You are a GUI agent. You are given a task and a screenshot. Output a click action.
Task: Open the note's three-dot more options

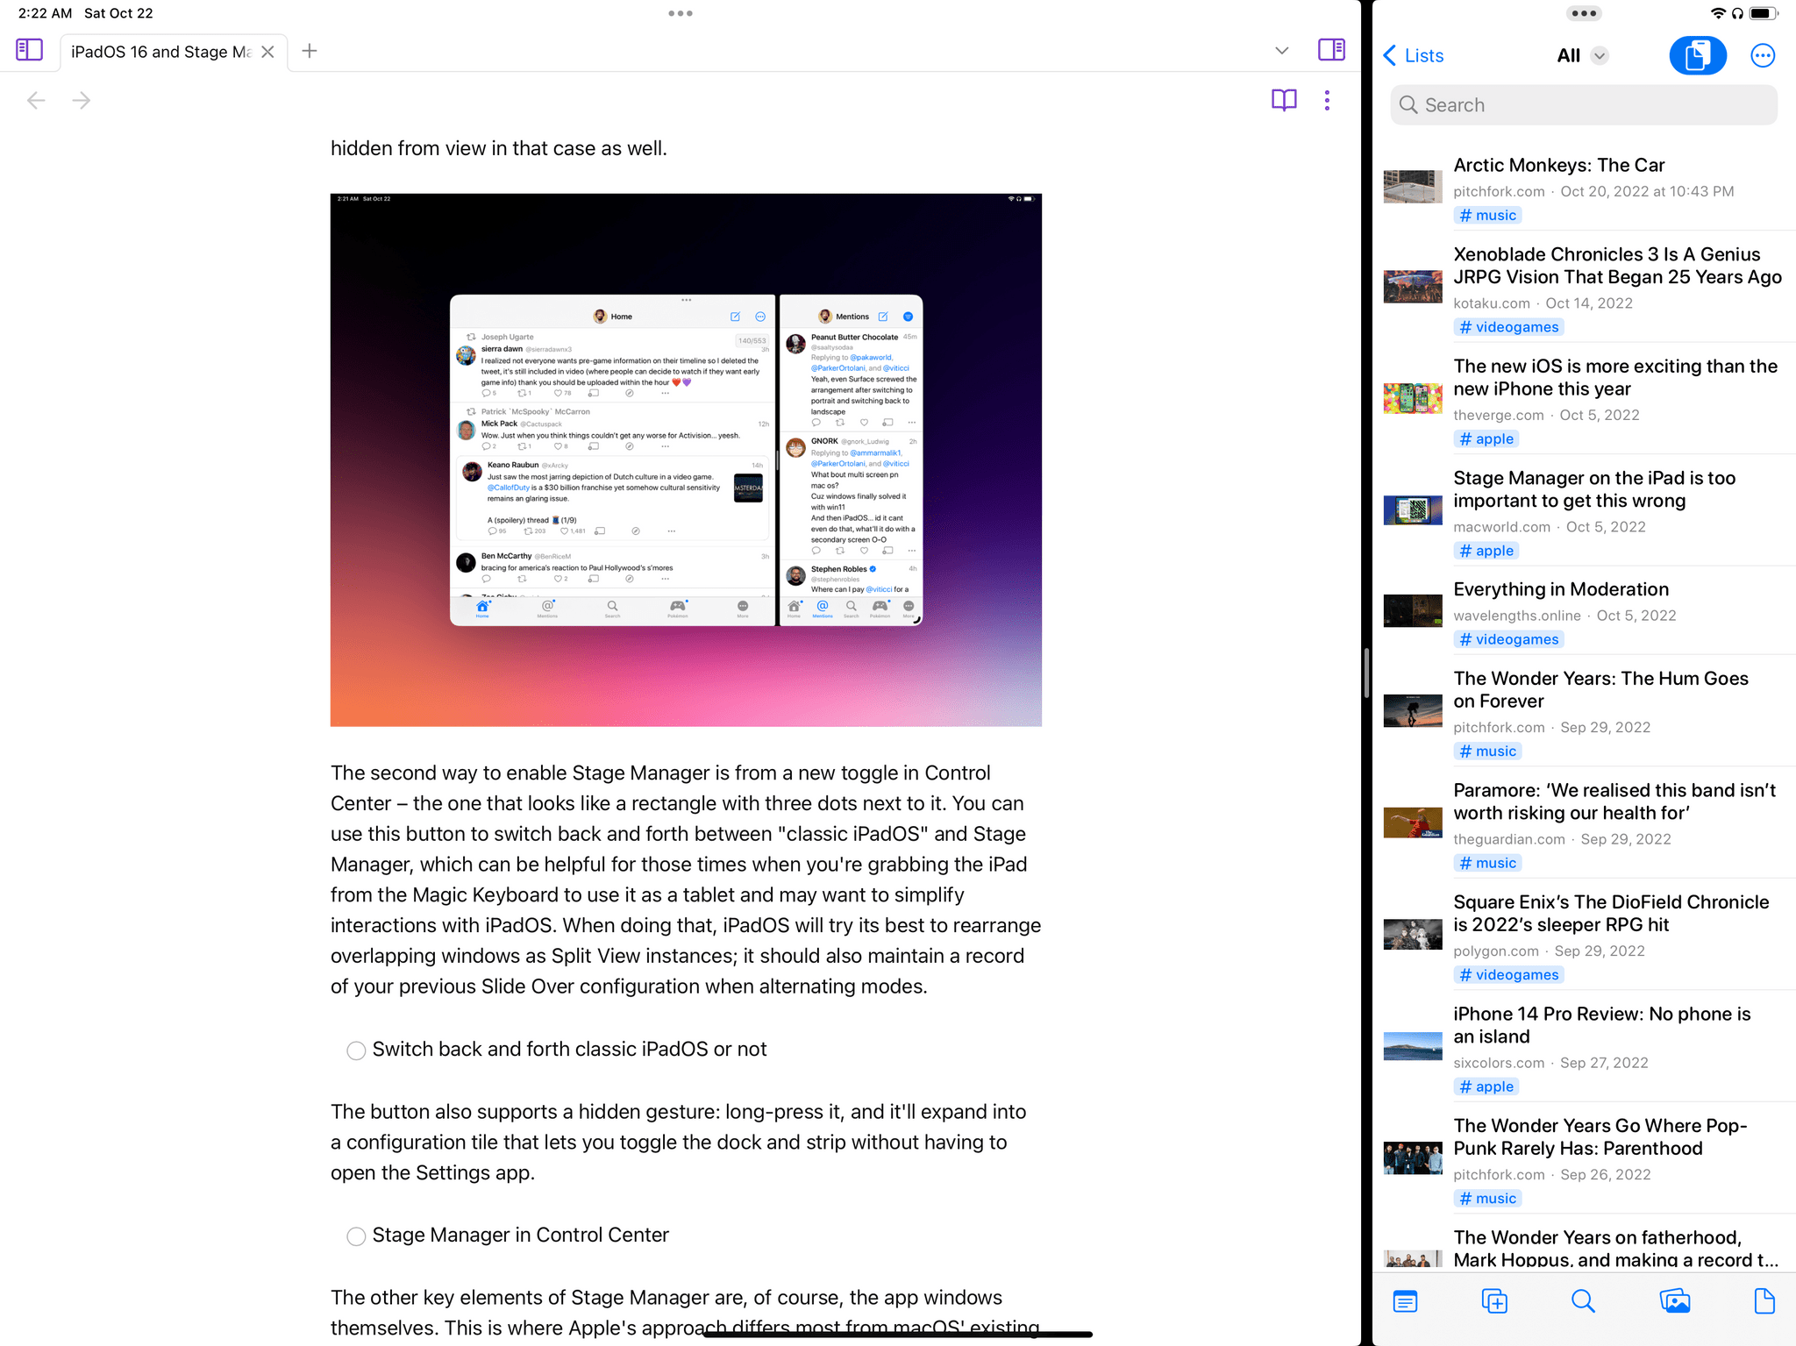pyautogui.click(x=1327, y=100)
